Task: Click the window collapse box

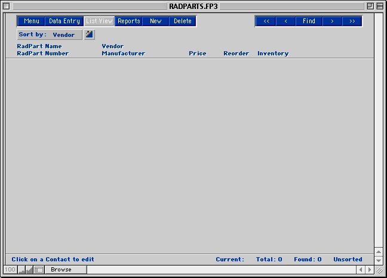Action: pyautogui.click(x=380, y=6)
